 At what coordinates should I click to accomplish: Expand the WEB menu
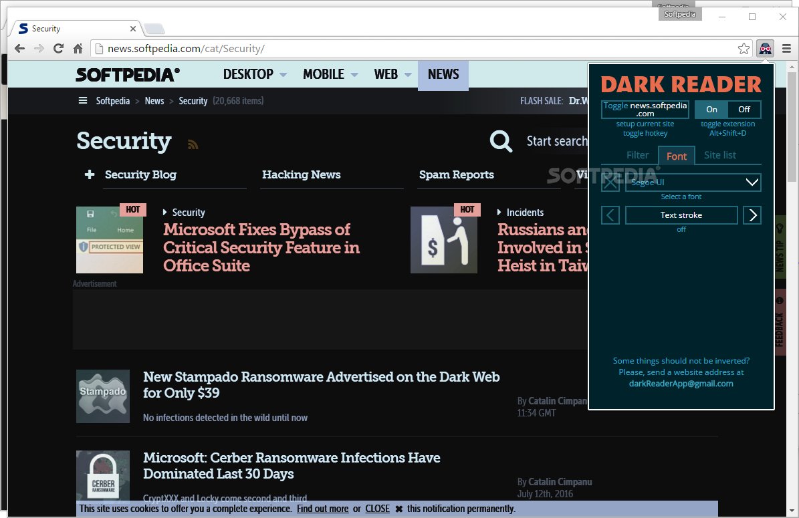(392, 74)
